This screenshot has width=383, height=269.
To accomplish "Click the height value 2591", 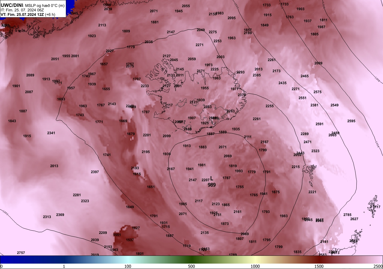I will 320,124.
